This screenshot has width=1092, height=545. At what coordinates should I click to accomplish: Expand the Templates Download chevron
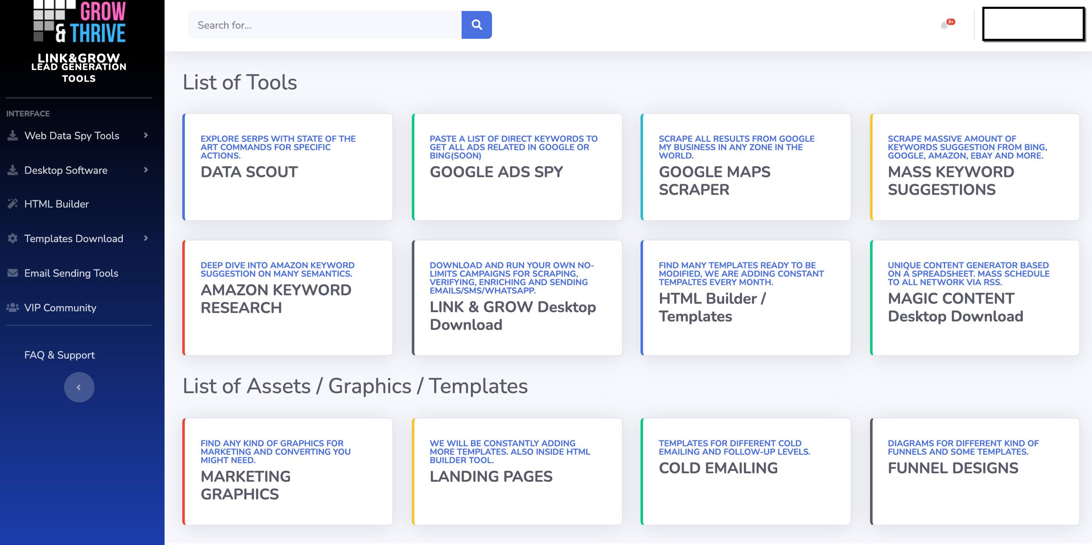coord(146,238)
